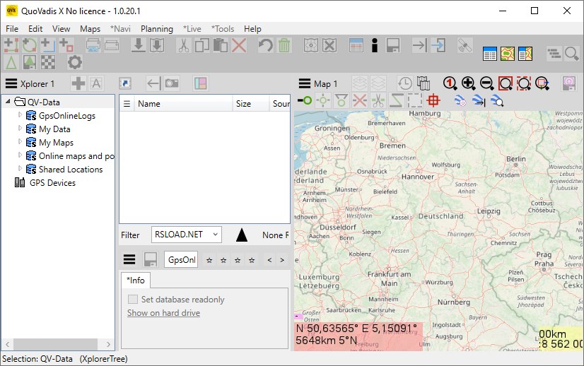Click the zoom out magnifier on map toolbar
584x366 pixels.
point(486,83)
